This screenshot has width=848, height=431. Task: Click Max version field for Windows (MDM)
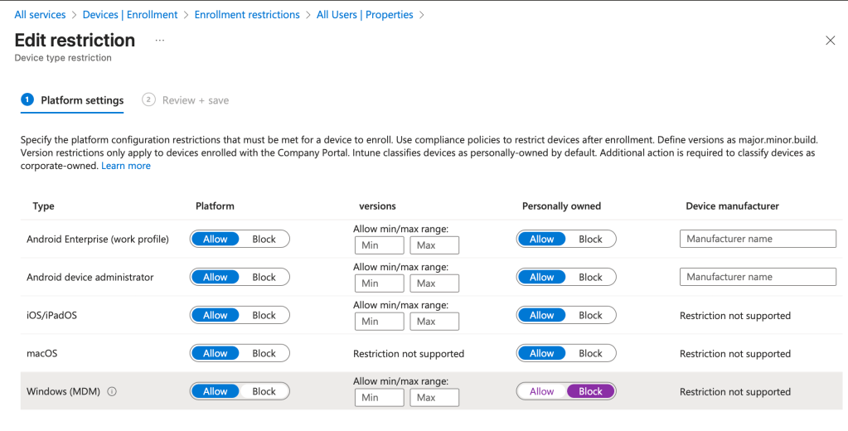434,398
